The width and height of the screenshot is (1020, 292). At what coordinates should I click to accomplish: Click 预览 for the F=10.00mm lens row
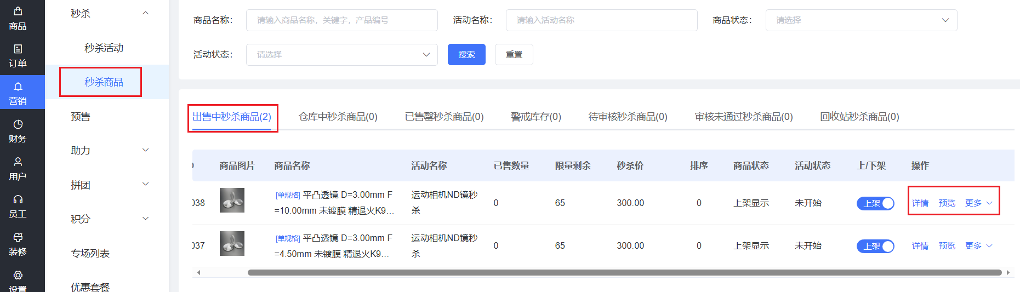pos(947,203)
